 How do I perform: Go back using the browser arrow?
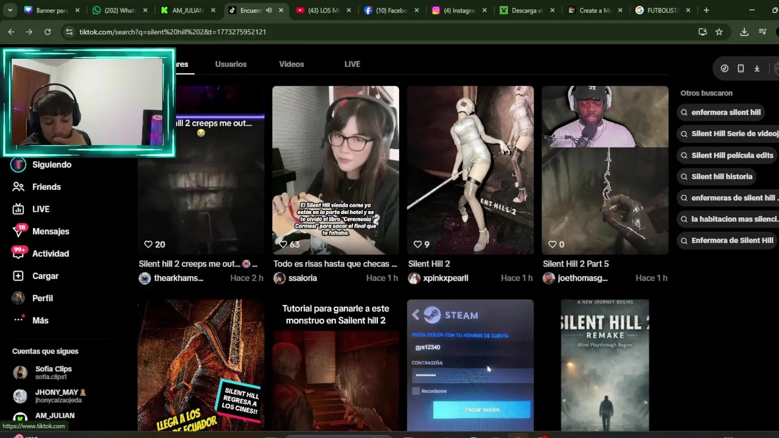click(11, 32)
